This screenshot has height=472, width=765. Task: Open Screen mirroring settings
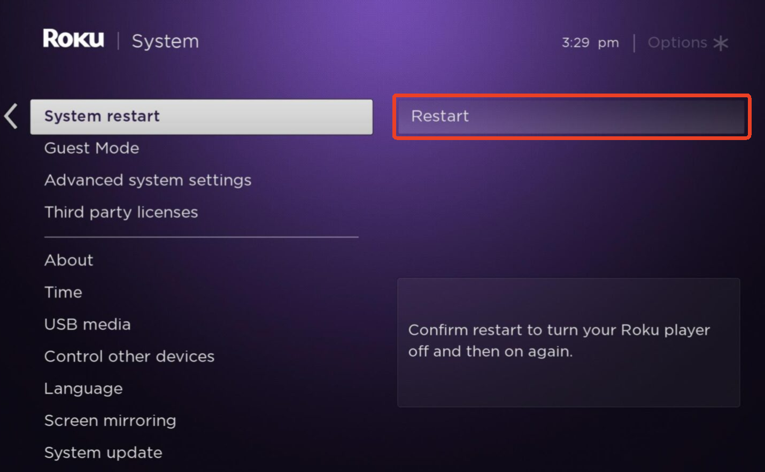click(110, 421)
